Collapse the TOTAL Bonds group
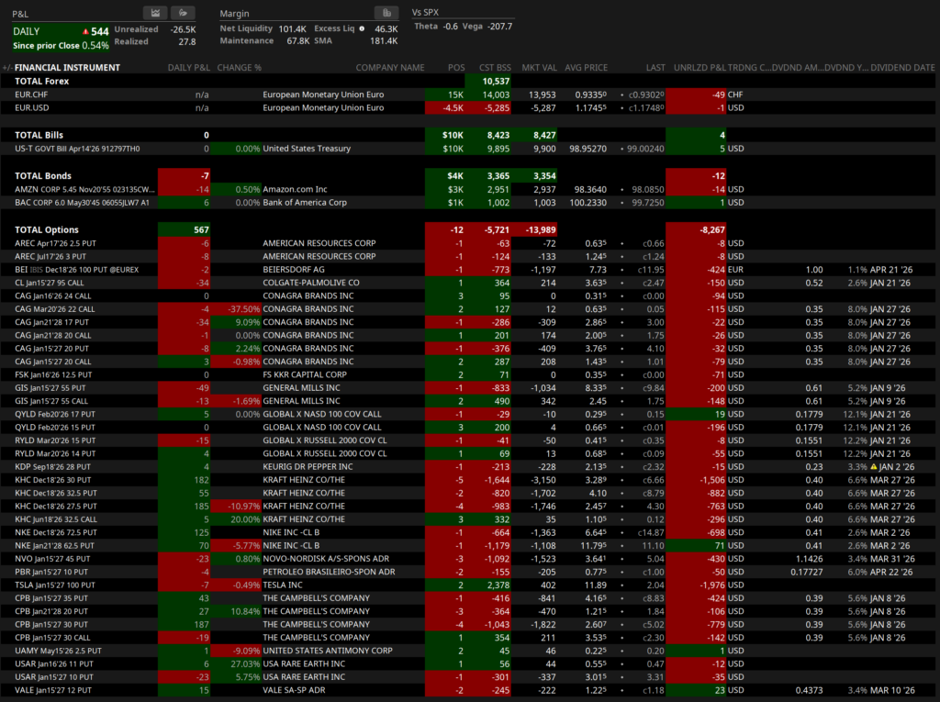This screenshot has width=940, height=702. (x=43, y=175)
